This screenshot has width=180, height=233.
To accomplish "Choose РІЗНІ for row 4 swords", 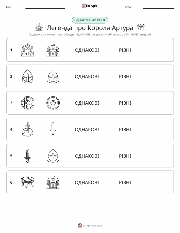I will (x=125, y=129).
